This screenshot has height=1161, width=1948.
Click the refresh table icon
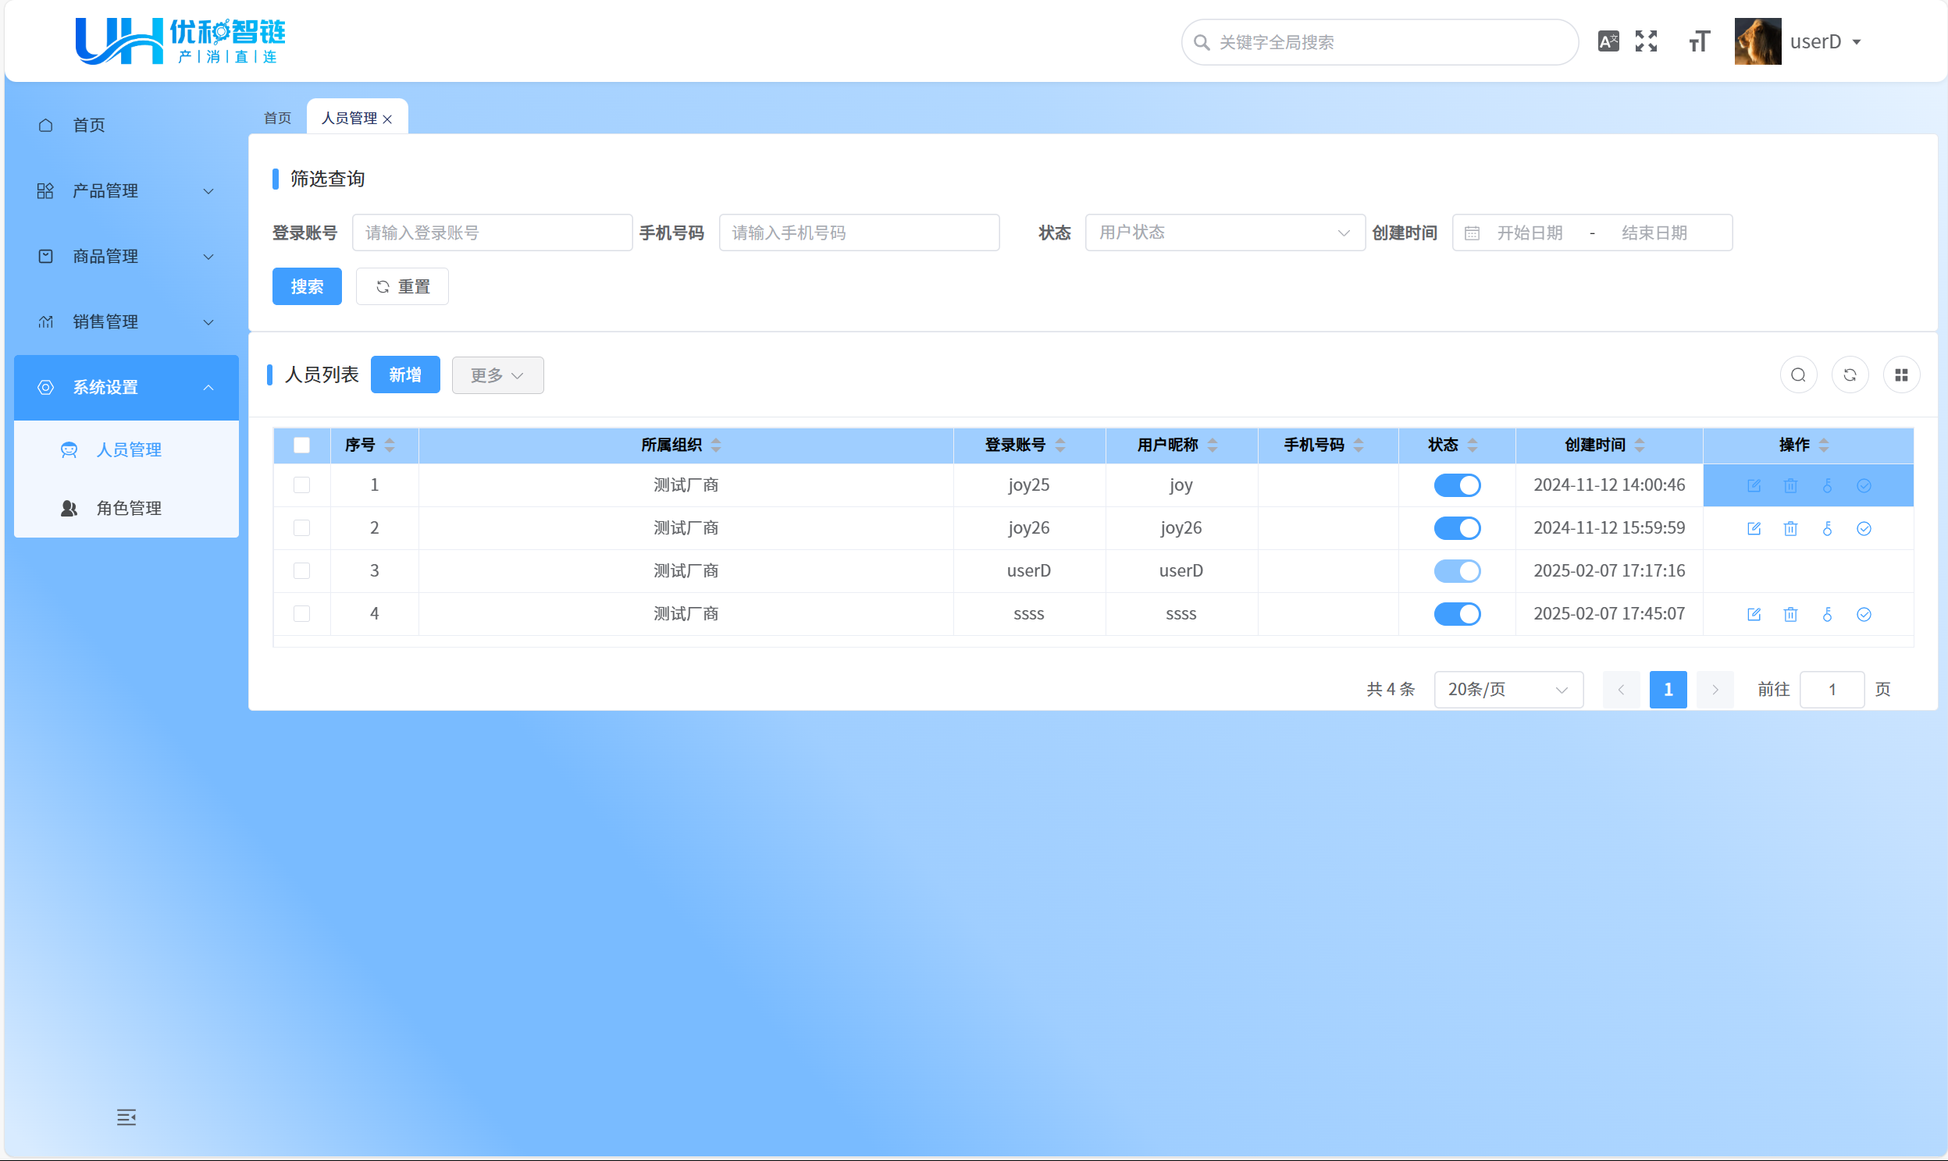(x=1850, y=375)
